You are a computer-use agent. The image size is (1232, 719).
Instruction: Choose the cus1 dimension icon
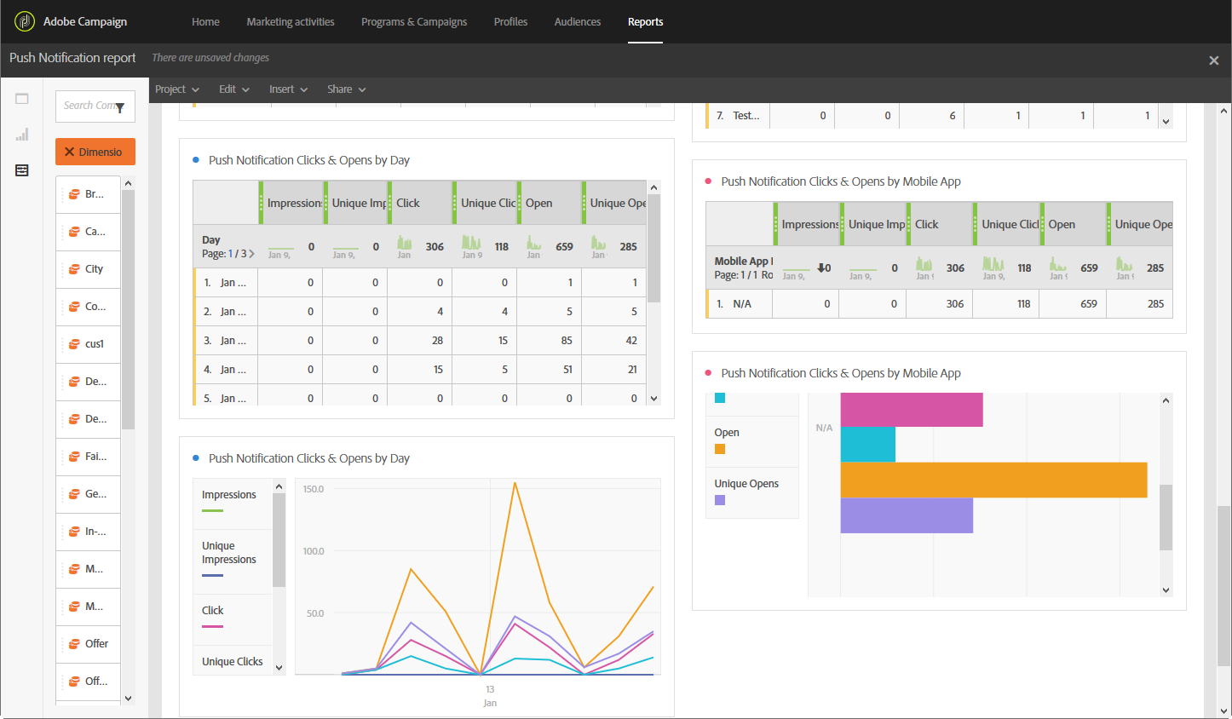[75, 344]
